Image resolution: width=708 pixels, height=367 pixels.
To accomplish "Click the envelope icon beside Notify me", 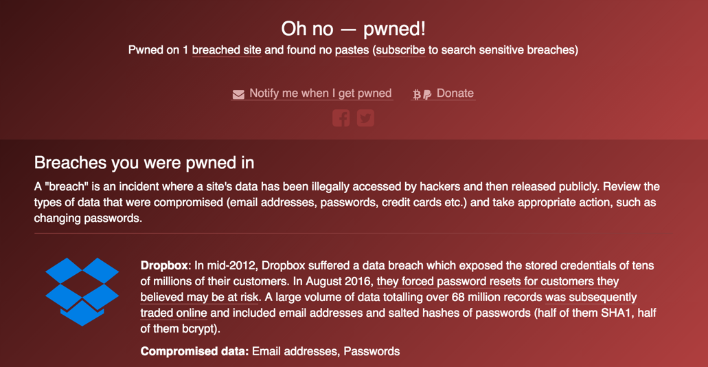I will point(238,94).
